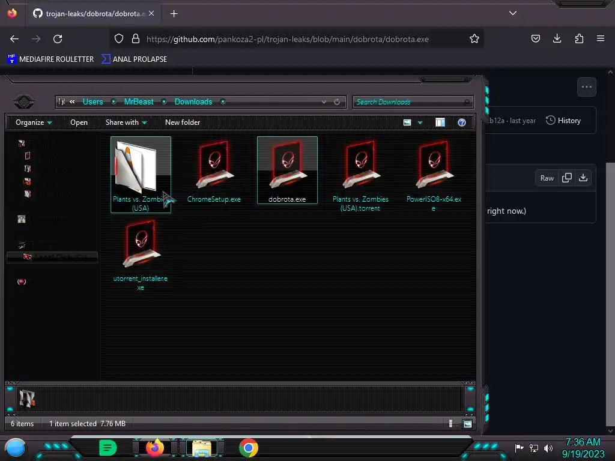Click the Firefox URL address field

point(297,39)
